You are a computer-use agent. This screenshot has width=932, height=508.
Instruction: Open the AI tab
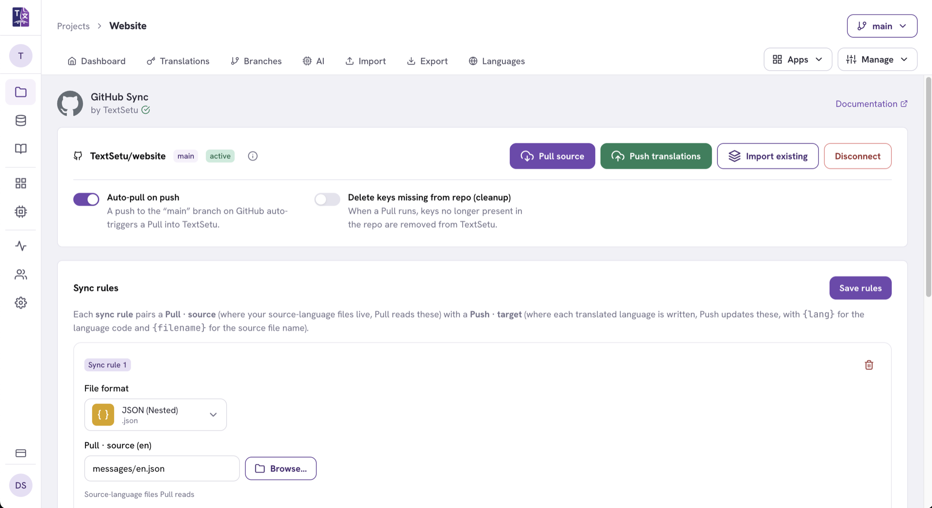(x=314, y=61)
